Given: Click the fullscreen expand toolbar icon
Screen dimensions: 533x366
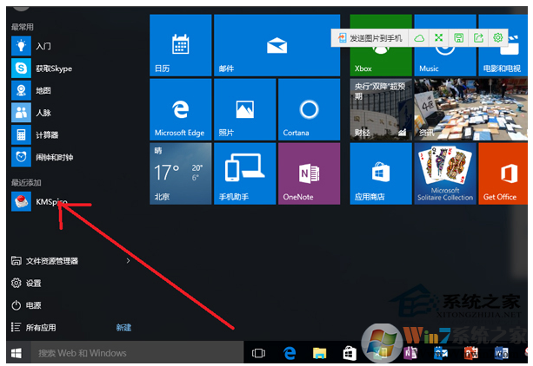Looking at the screenshot, I should [439, 38].
